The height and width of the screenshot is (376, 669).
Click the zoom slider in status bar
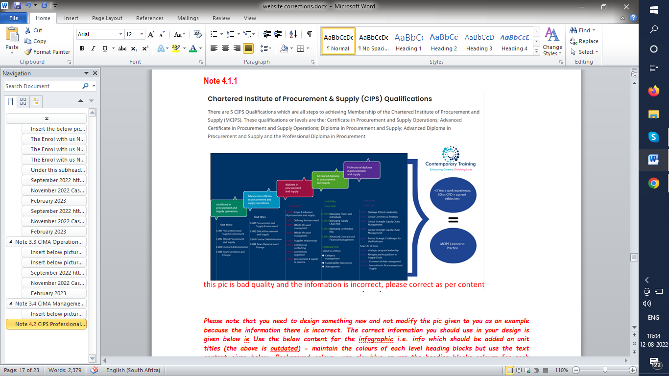(x=605, y=370)
